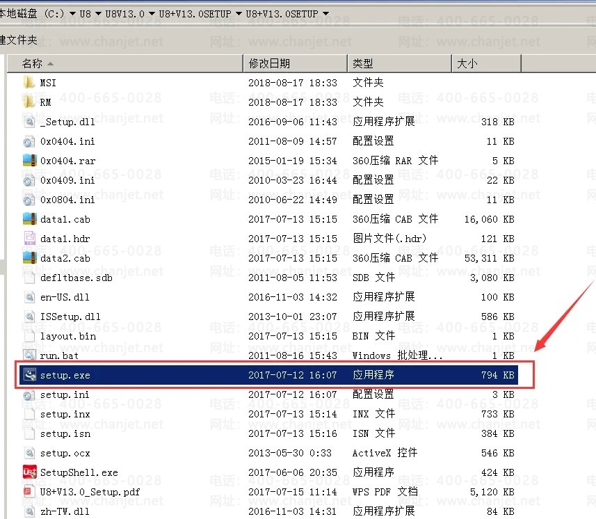Screen dimensions: 596x519
Task: Click the 新建文件夹 toolbar button
Action: click(x=18, y=40)
